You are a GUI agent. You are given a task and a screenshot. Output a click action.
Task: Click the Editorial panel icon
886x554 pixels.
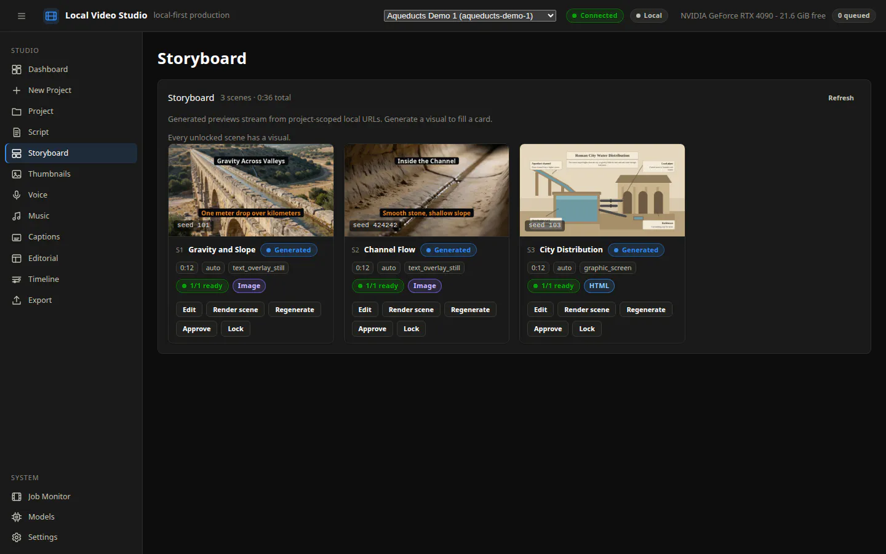coord(17,259)
